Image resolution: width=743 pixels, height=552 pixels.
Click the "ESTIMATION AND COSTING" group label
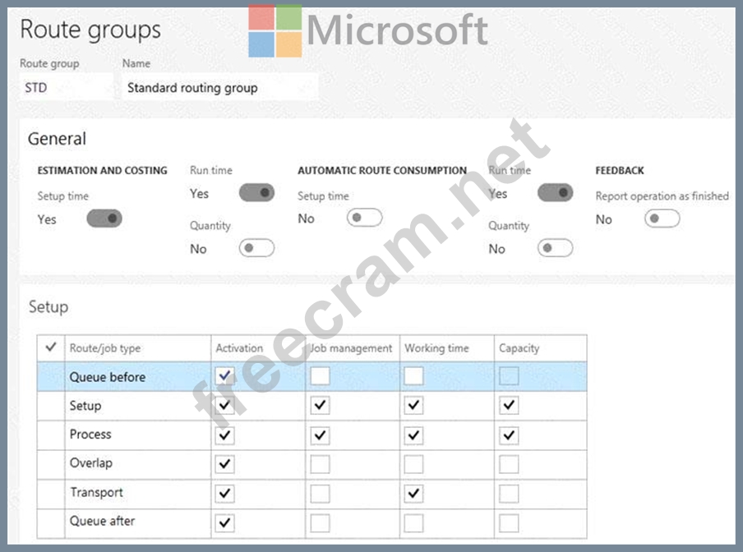coord(103,170)
